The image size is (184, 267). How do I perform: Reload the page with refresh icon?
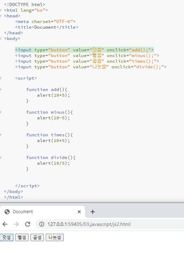(x=28, y=224)
